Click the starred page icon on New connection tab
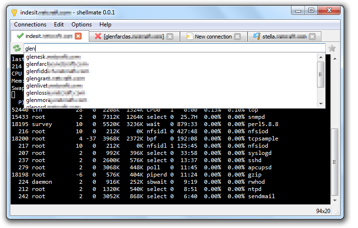Image resolution: width=358 pixels, height=228 pixels. point(189,36)
